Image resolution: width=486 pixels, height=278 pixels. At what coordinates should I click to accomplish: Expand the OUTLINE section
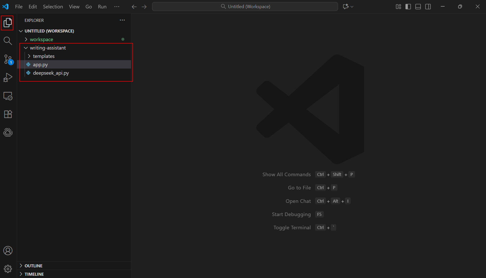33,266
